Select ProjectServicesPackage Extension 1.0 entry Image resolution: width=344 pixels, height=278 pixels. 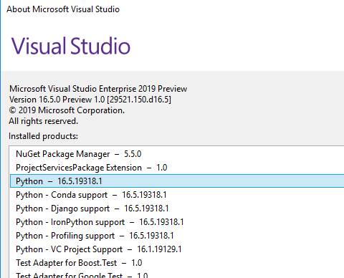point(177,168)
